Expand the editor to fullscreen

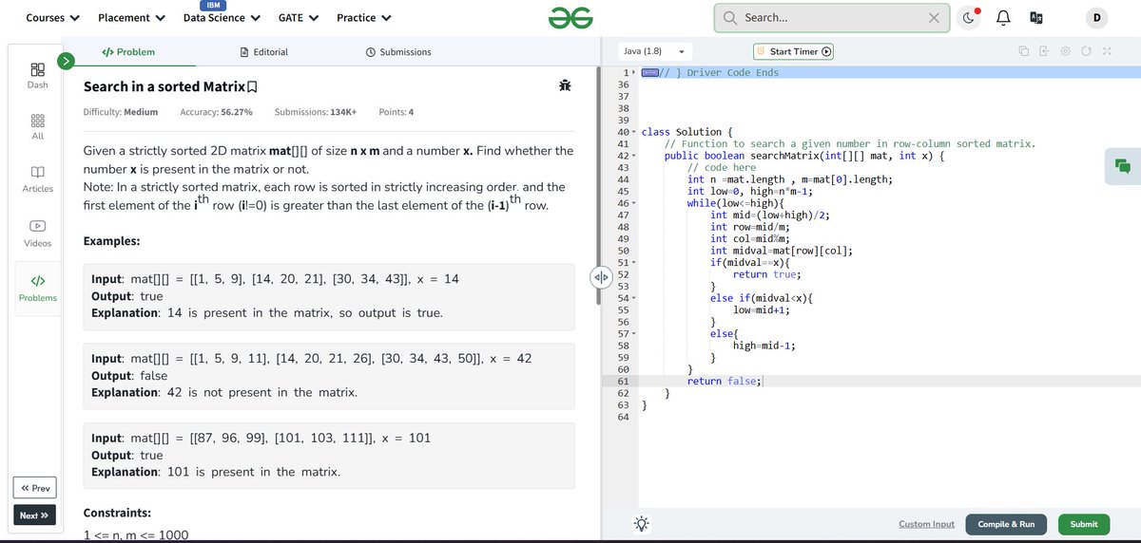coord(1107,51)
